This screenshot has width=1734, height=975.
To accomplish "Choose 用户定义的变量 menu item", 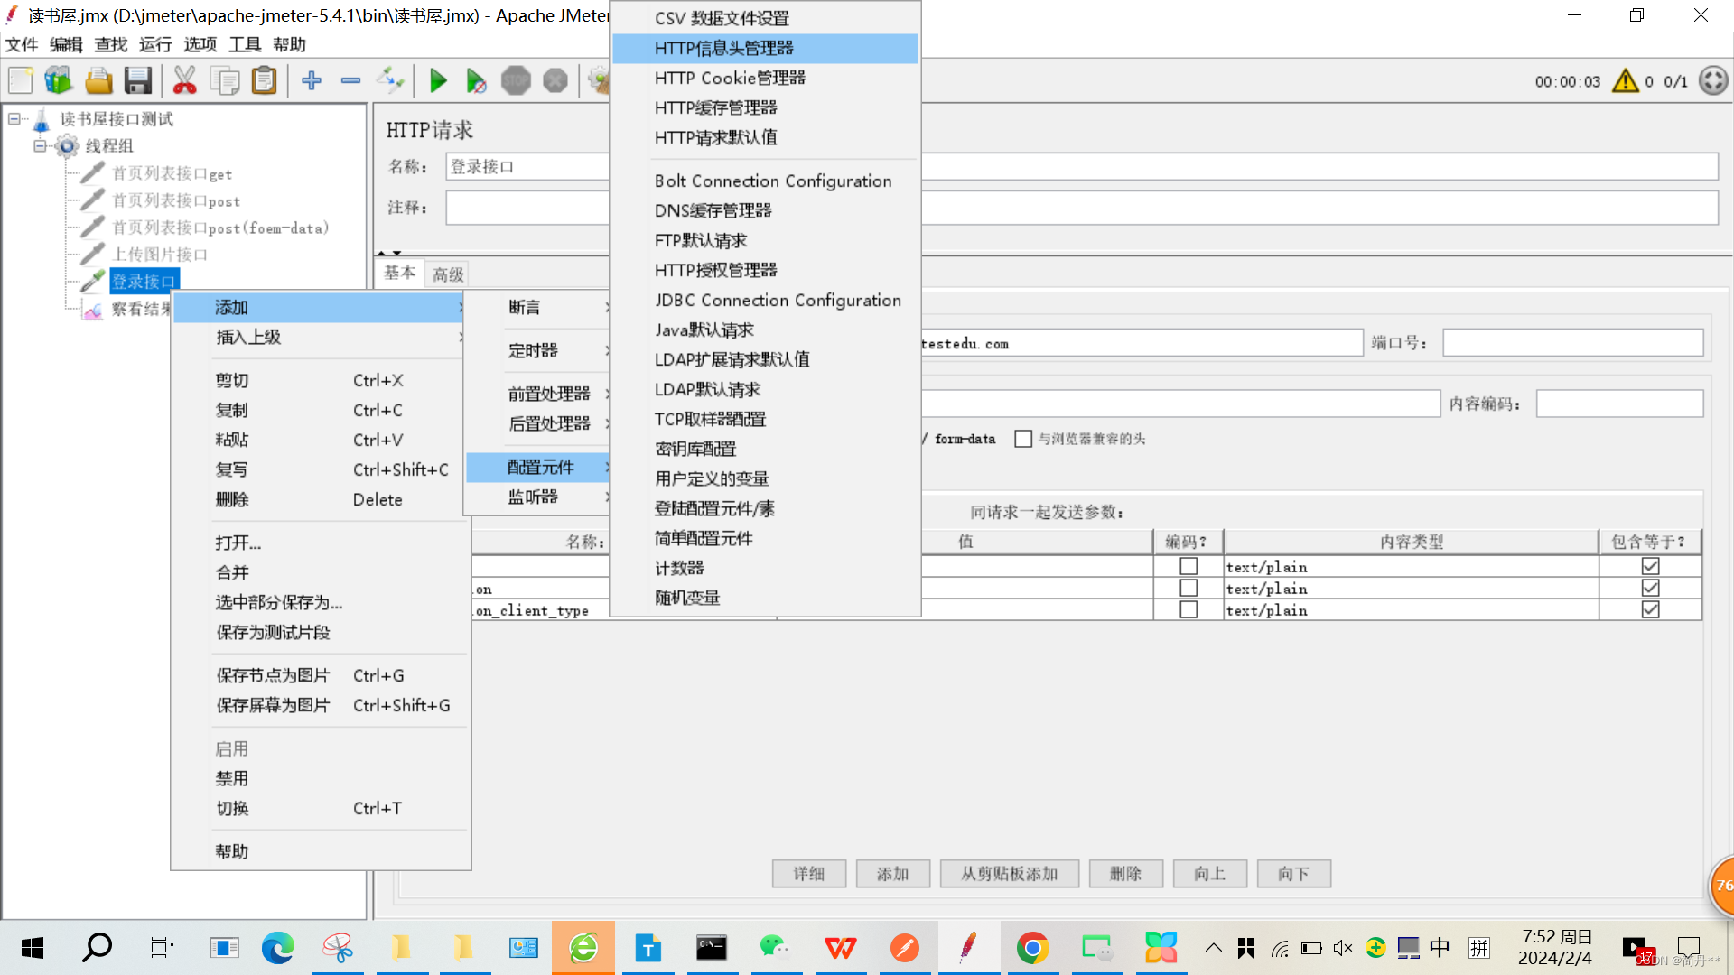I will tap(765, 478).
